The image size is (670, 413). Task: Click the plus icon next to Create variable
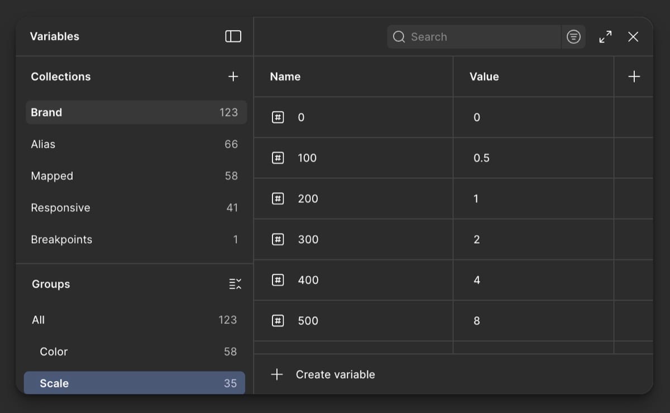tap(277, 374)
